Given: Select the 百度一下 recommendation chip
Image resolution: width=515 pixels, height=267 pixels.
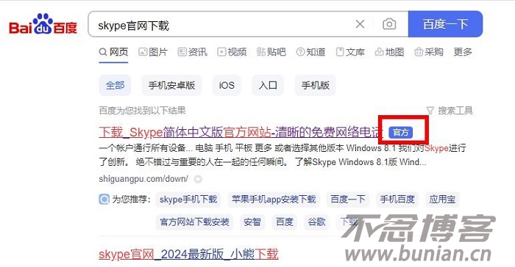Looking at the screenshot, I should click(348, 200).
